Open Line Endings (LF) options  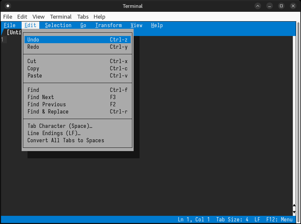pos(54,133)
